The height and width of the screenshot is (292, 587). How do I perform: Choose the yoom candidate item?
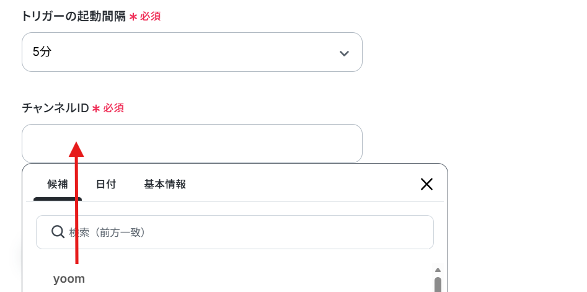click(69, 279)
